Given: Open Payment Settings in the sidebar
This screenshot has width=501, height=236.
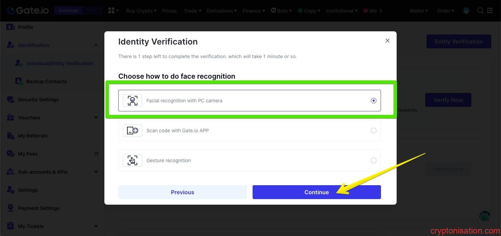Looking at the screenshot, I should pyautogui.click(x=39, y=208).
